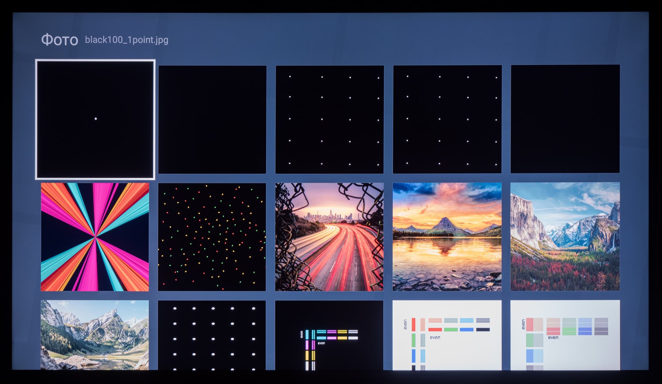Select the alpine lake mountain photo

[x=95, y=335]
